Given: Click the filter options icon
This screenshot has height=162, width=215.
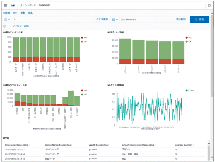Looking at the screenshot, I should click(x=5, y=26).
